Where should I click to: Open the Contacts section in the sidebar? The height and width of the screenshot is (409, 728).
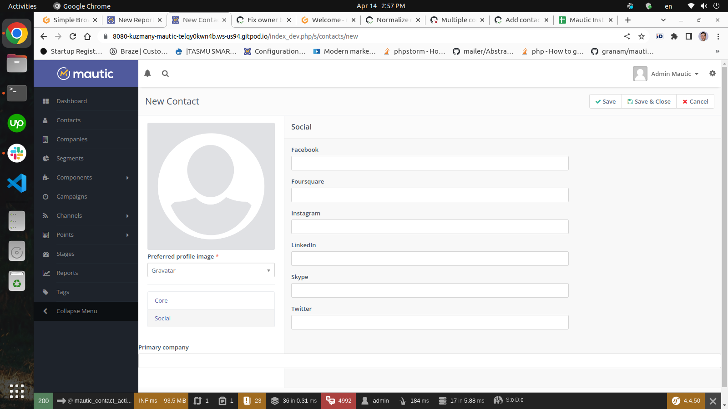tap(68, 120)
